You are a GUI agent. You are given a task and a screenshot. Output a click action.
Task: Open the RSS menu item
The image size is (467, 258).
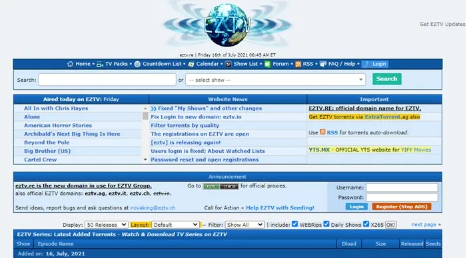pyautogui.click(x=308, y=64)
